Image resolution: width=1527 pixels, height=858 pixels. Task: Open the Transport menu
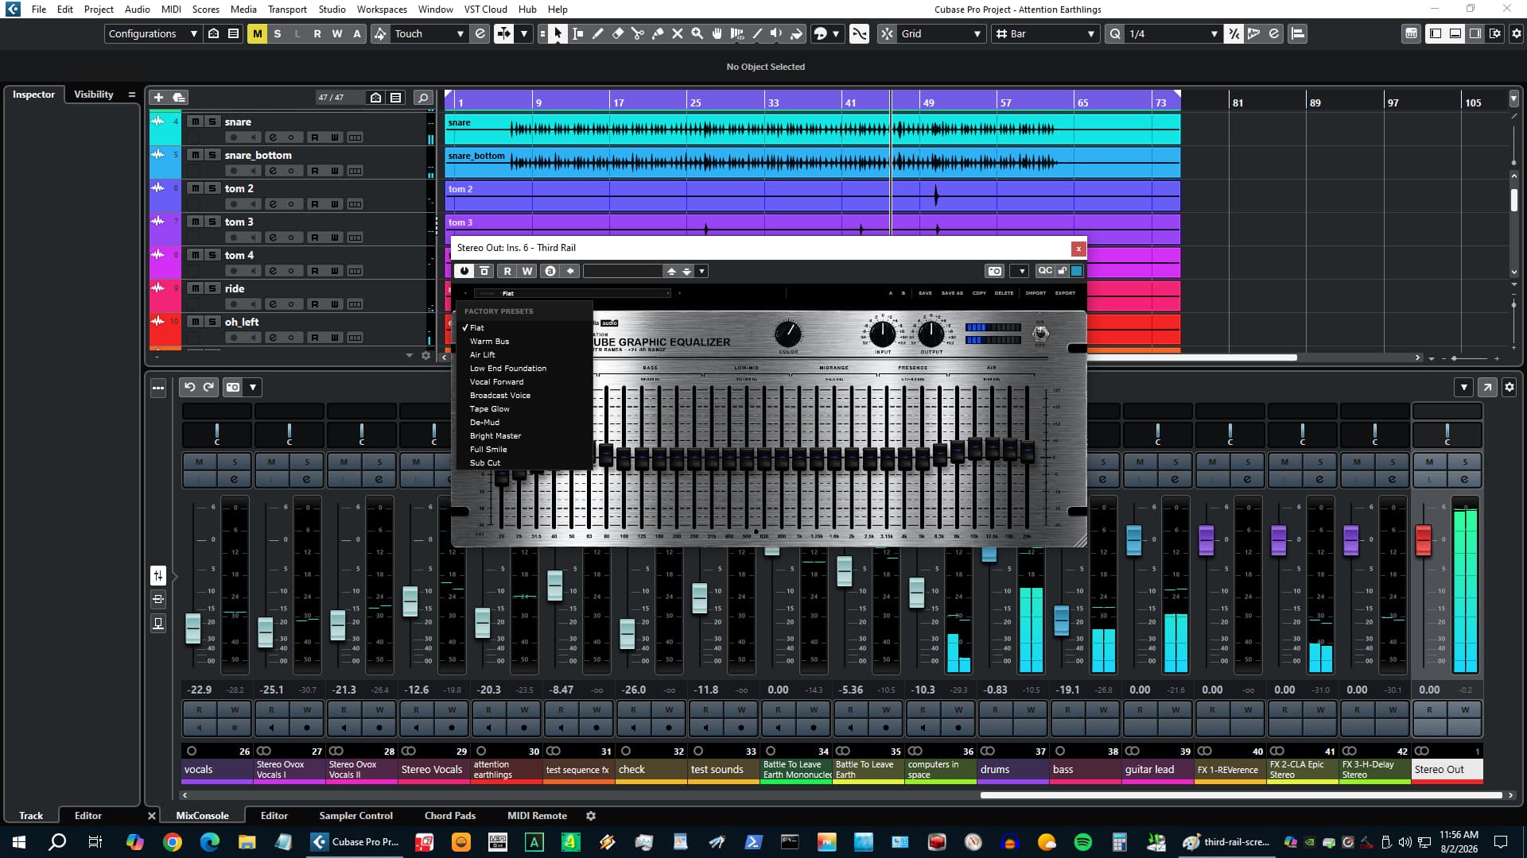click(x=287, y=9)
